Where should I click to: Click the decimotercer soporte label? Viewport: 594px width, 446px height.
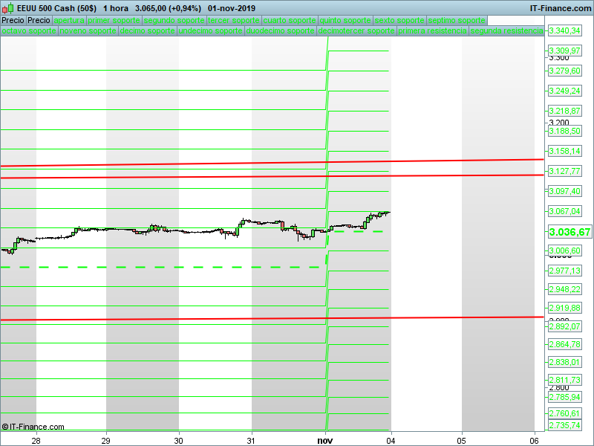coord(356,30)
